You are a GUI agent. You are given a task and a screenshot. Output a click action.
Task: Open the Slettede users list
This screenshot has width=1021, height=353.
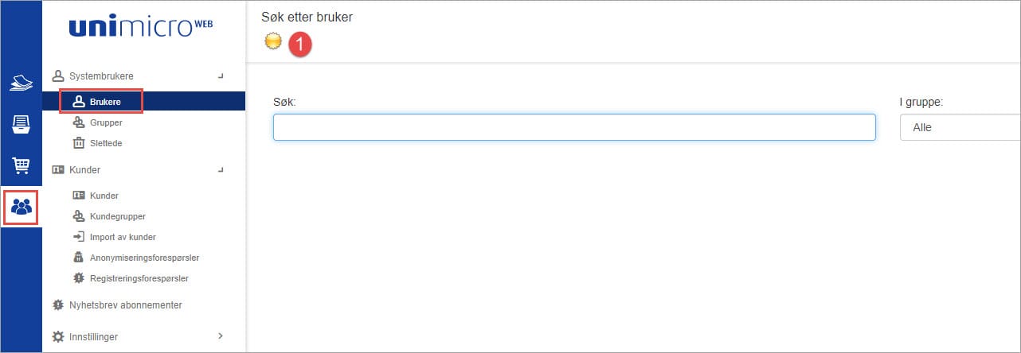pos(105,143)
